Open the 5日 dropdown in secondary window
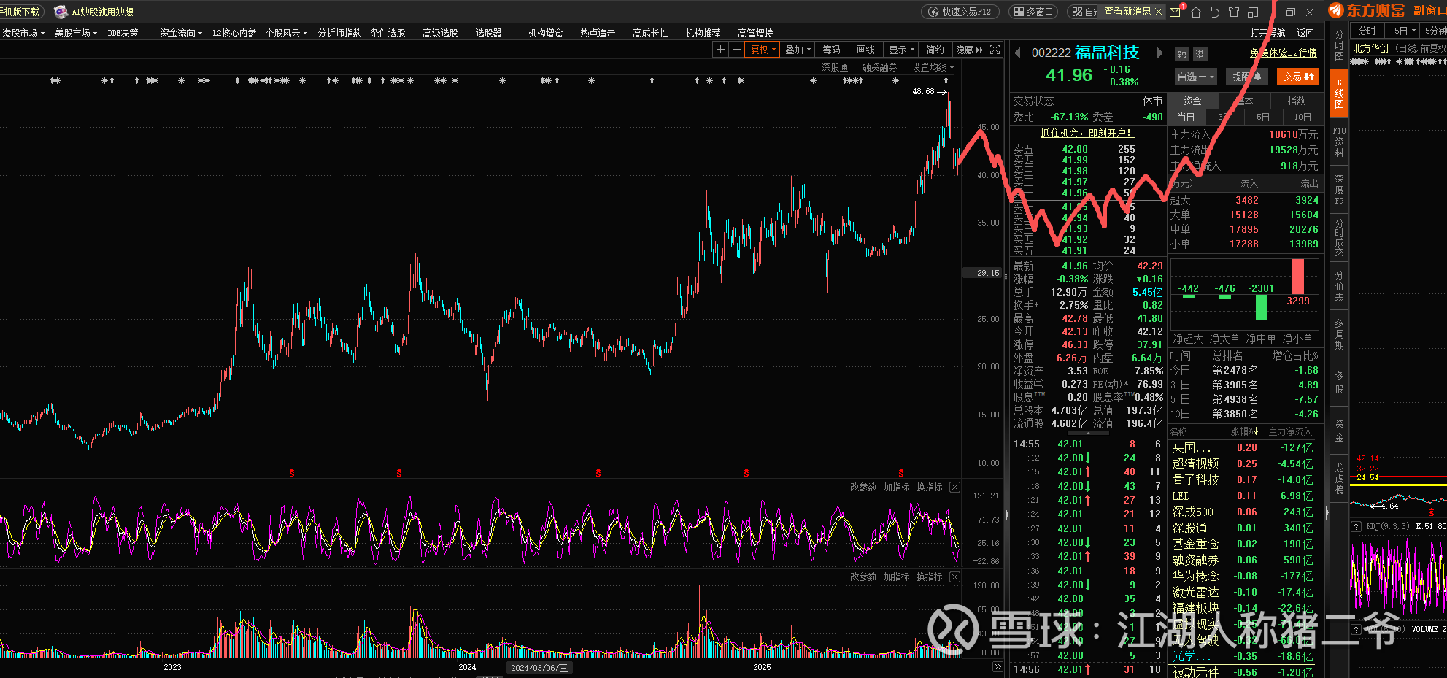Viewport: 1447px width, 678px height. [x=1404, y=31]
